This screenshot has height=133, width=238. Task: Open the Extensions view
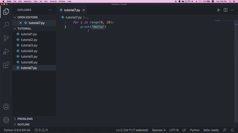point(6,65)
